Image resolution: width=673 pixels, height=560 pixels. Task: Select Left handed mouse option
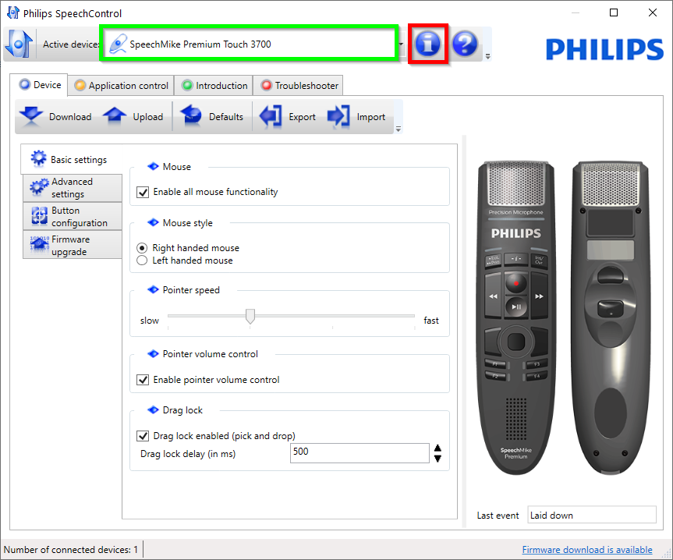pos(142,261)
